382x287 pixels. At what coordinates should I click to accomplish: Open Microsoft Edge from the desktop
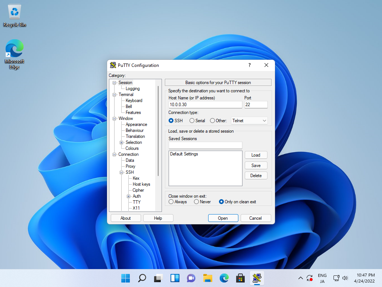point(14,49)
